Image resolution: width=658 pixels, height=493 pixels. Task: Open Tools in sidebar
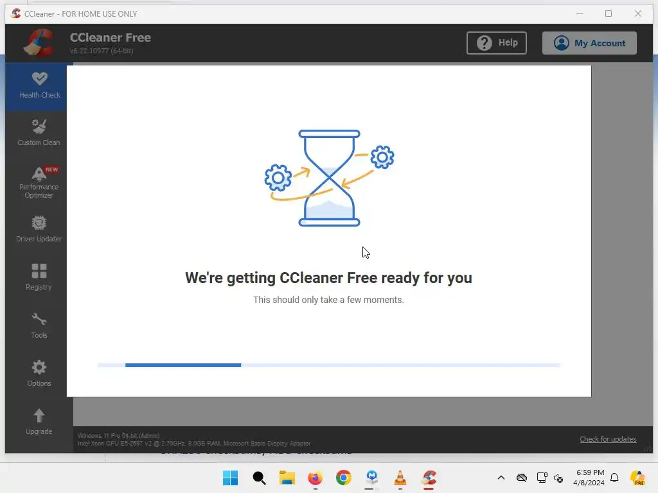[39, 325]
